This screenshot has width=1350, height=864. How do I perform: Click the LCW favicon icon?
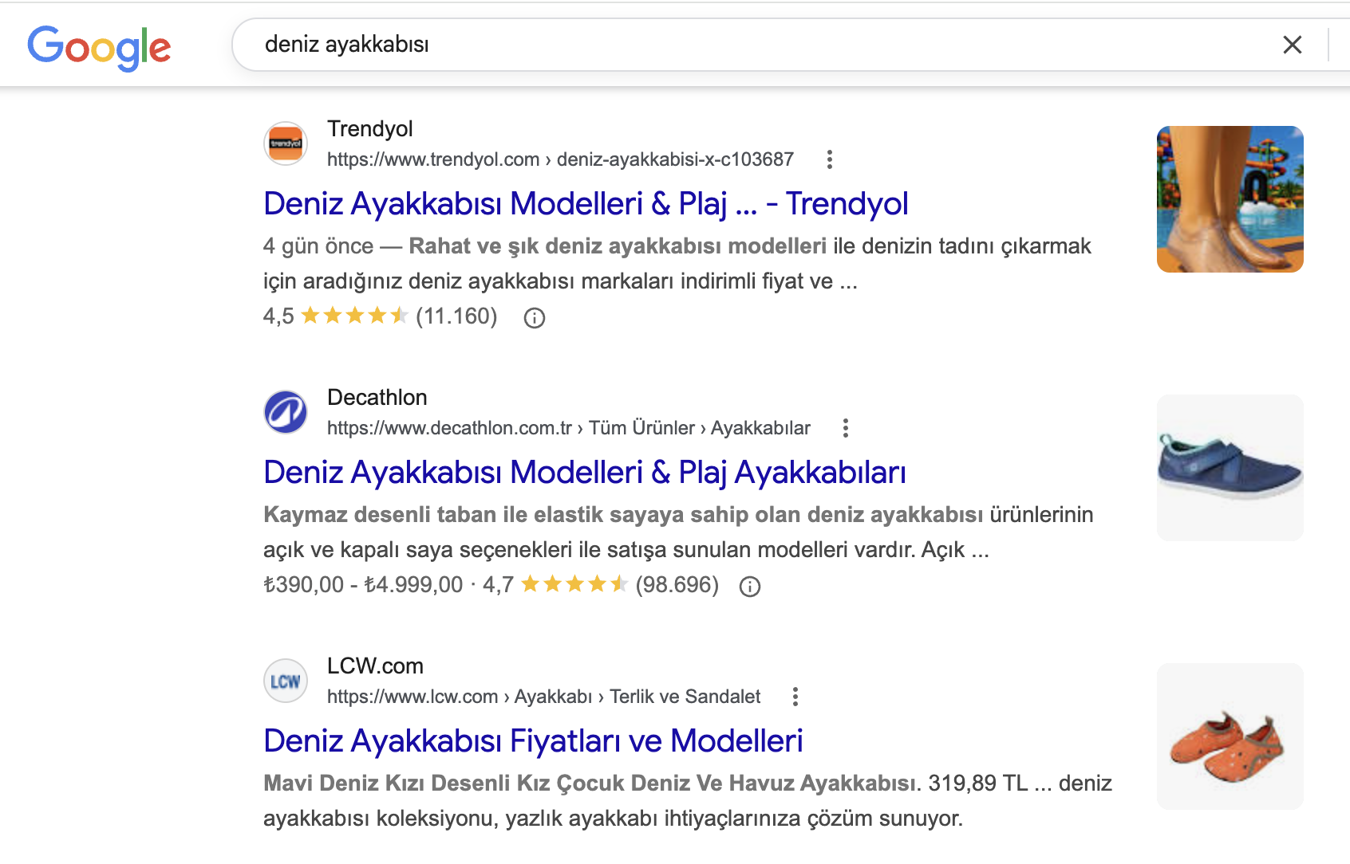tap(286, 681)
